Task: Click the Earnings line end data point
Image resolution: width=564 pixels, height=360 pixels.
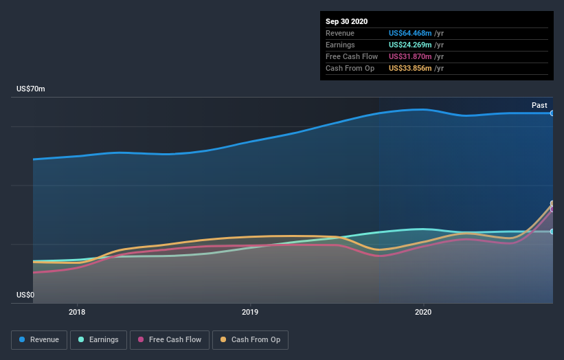Action: point(552,232)
